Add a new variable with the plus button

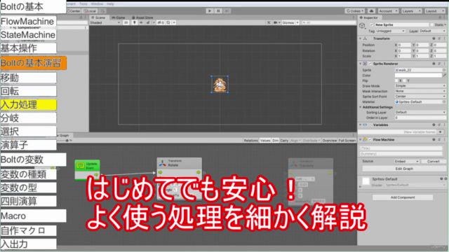(440, 132)
